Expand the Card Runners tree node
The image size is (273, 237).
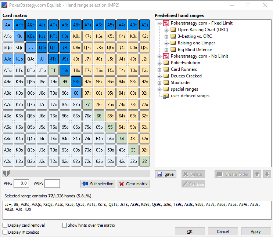pyautogui.click(x=159, y=69)
